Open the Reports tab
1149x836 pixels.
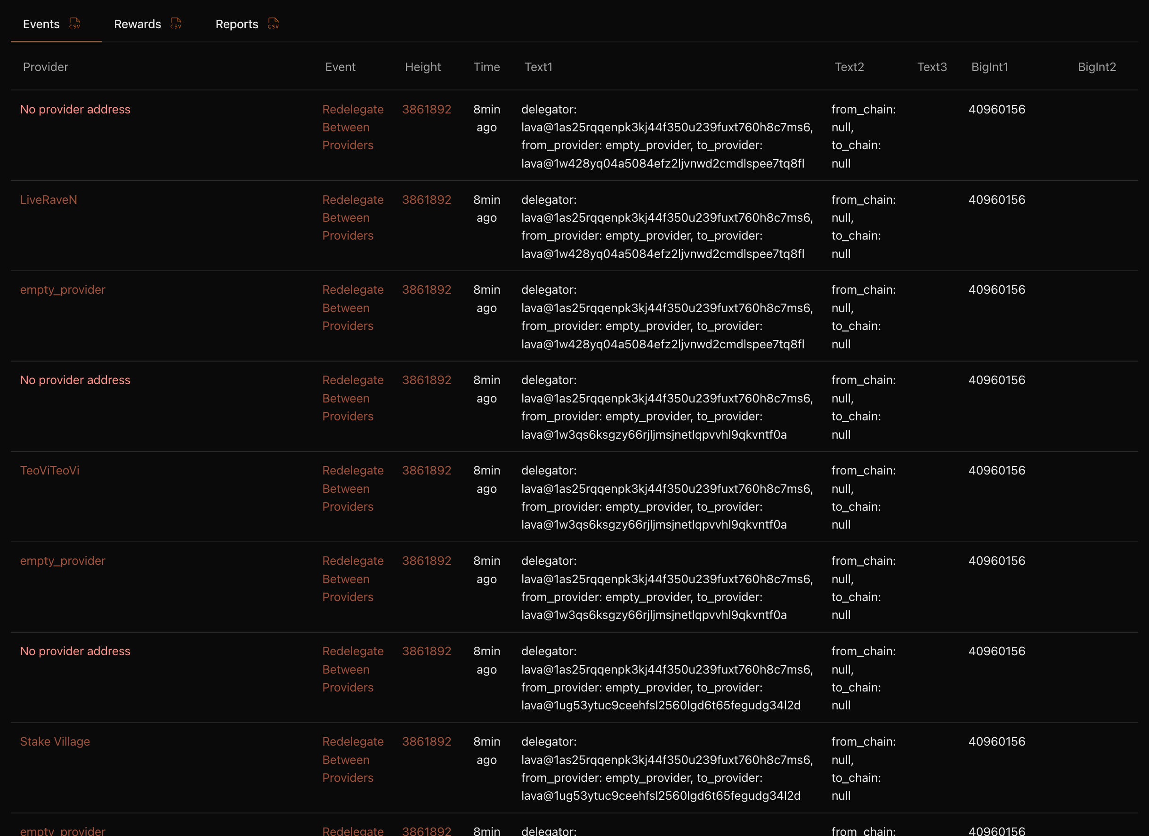tap(236, 24)
